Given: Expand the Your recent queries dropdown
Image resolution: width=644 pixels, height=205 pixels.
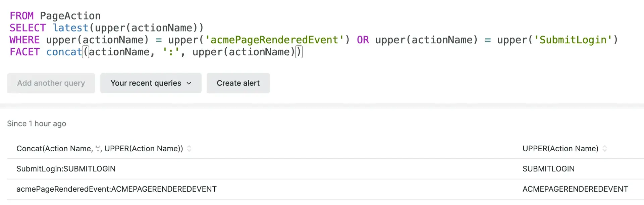Looking at the screenshot, I should (151, 83).
